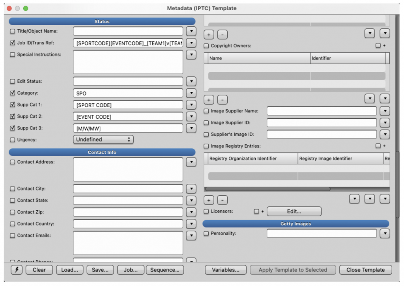Enable the Urgency checkbox
Screen dimensions: 404x286
12,140
